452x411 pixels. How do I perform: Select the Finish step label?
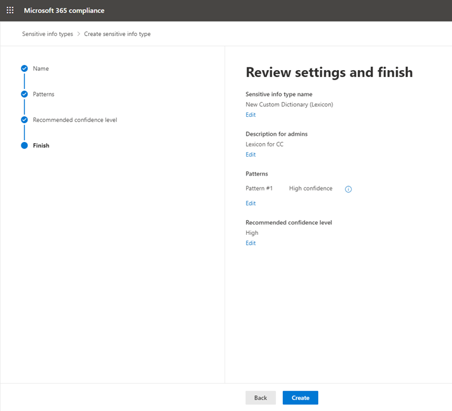click(41, 146)
